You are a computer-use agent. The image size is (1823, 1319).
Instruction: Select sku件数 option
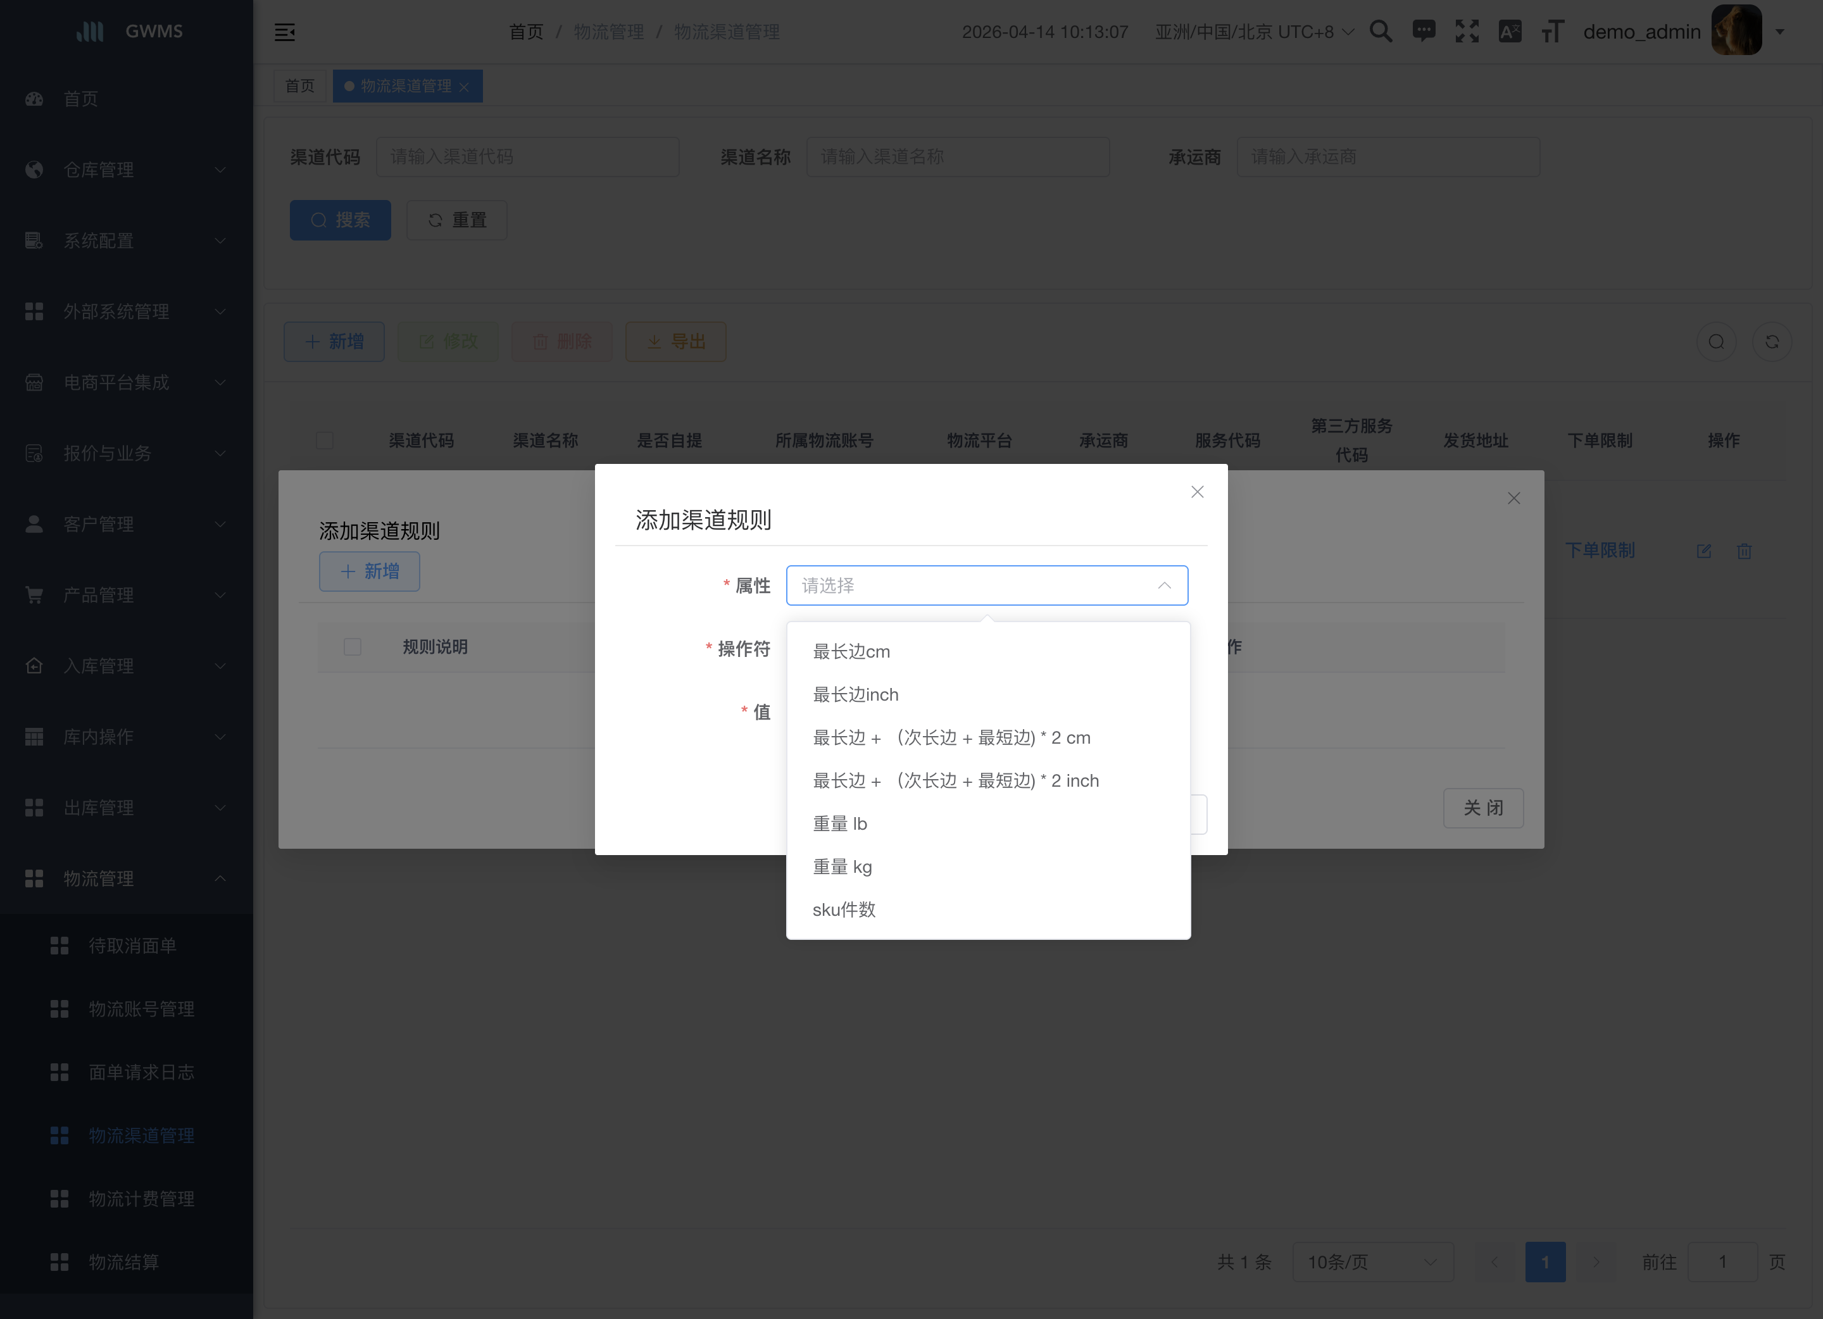988,910
